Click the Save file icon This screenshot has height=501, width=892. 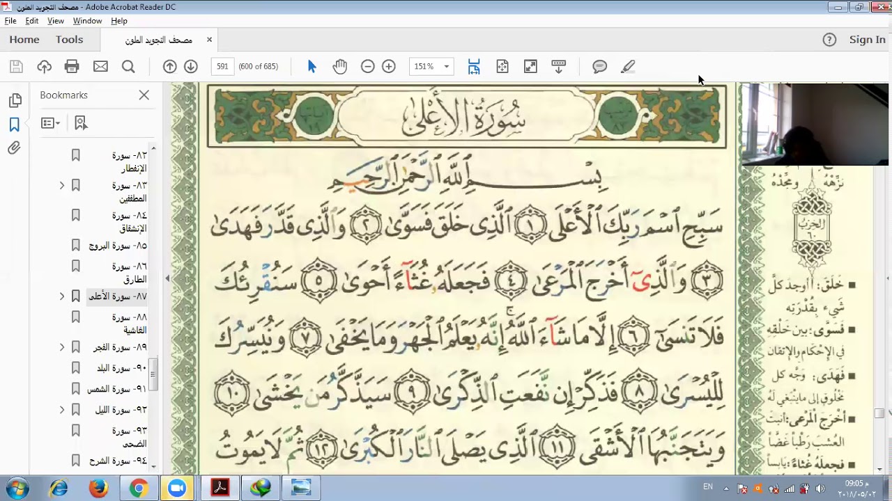[16, 67]
